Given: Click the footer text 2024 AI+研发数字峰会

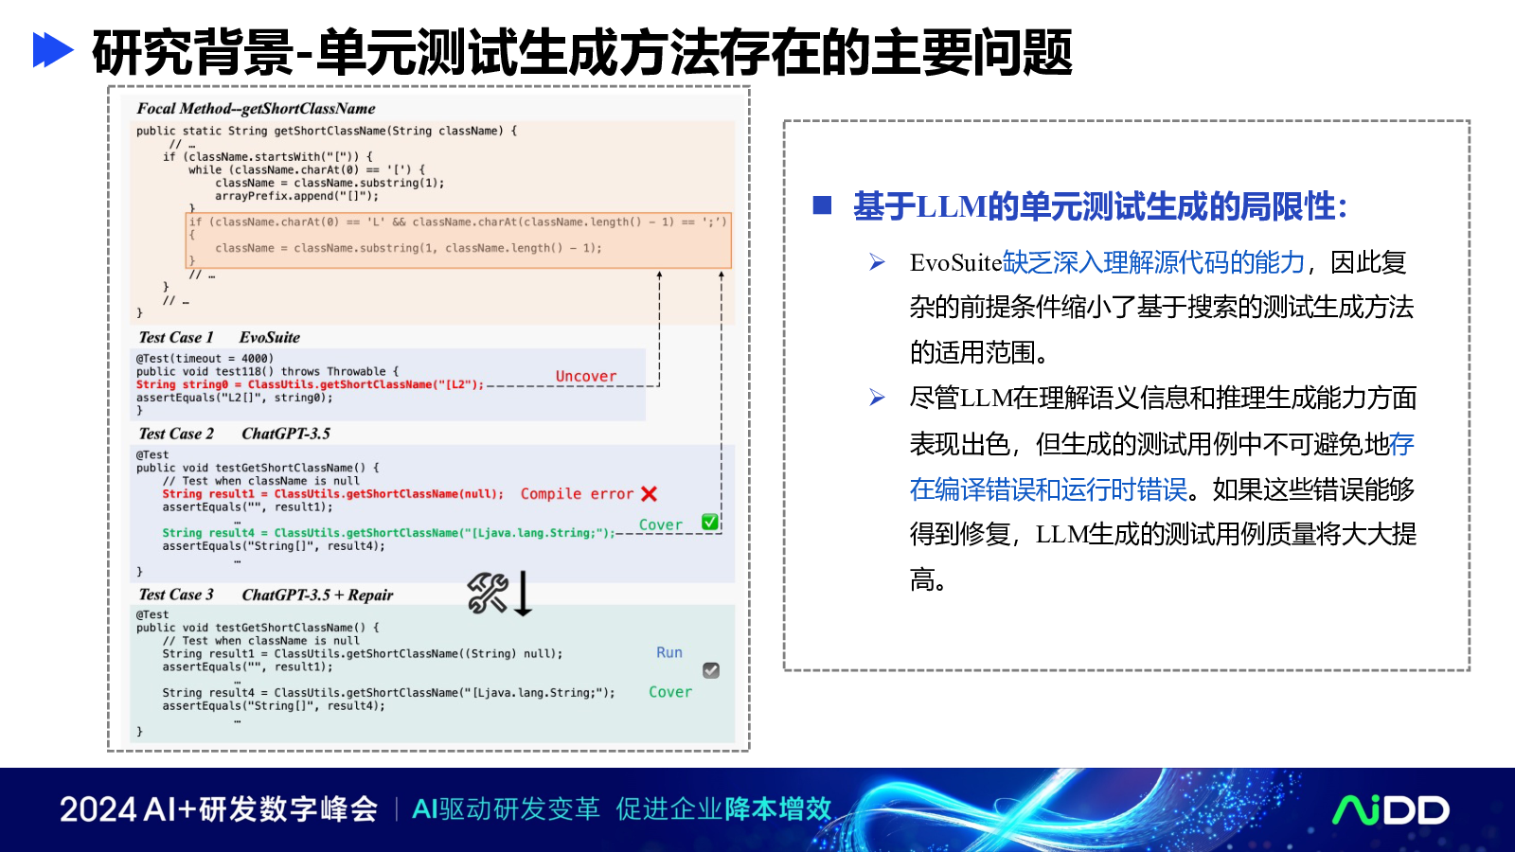Looking at the screenshot, I should pyautogui.click(x=219, y=809).
